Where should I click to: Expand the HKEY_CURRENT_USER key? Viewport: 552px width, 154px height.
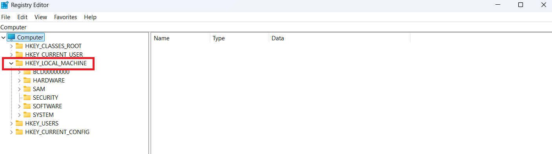click(x=11, y=54)
